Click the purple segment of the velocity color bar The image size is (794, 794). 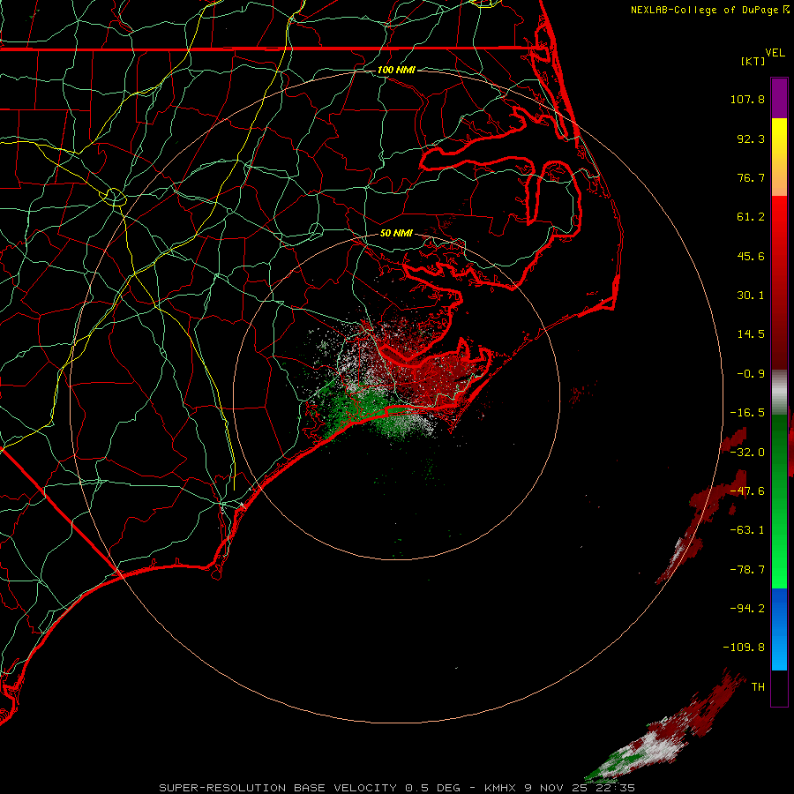point(779,98)
